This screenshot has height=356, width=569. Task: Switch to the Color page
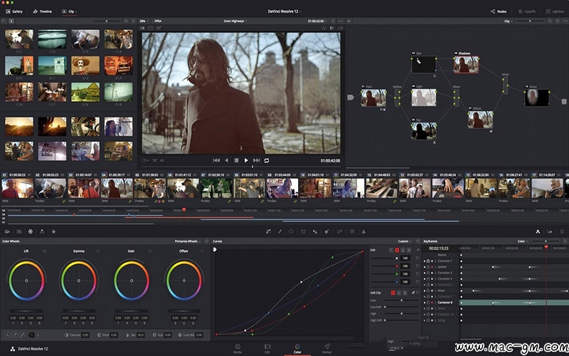297,349
